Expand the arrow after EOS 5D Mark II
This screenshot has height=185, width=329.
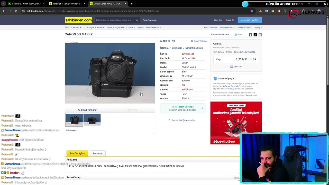click(161, 27)
